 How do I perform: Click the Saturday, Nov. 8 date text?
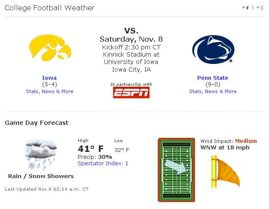pyautogui.click(x=131, y=39)
